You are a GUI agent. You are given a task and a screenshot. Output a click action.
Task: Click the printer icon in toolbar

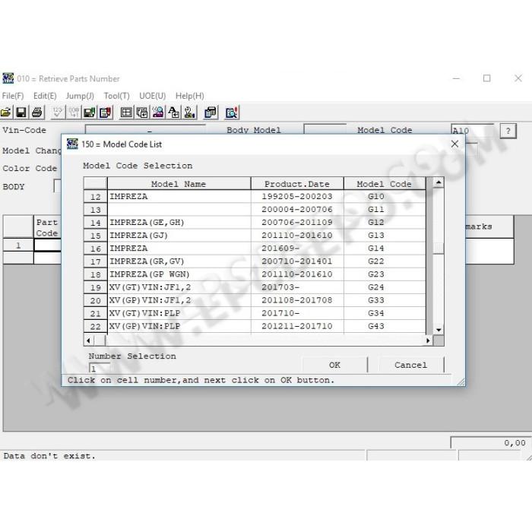point(37,112)
